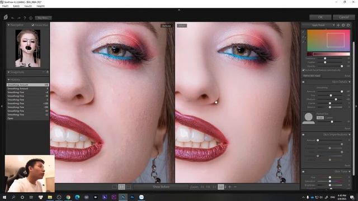Collapse the Skin Tone section arrow
This screenshot has width=358, height=201.
[x=350, y=171]
